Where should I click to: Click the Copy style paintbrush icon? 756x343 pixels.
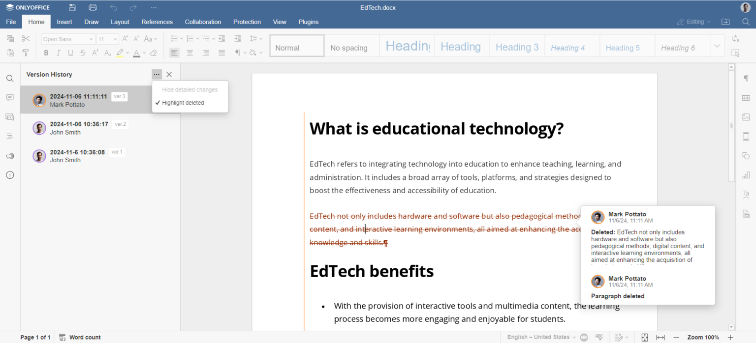tap(26, 53)
